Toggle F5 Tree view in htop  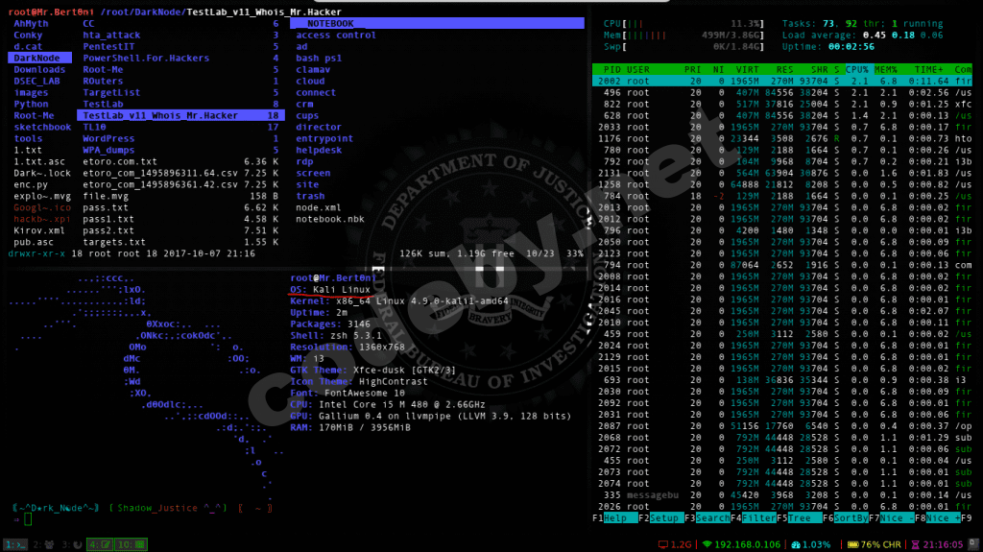800,518
